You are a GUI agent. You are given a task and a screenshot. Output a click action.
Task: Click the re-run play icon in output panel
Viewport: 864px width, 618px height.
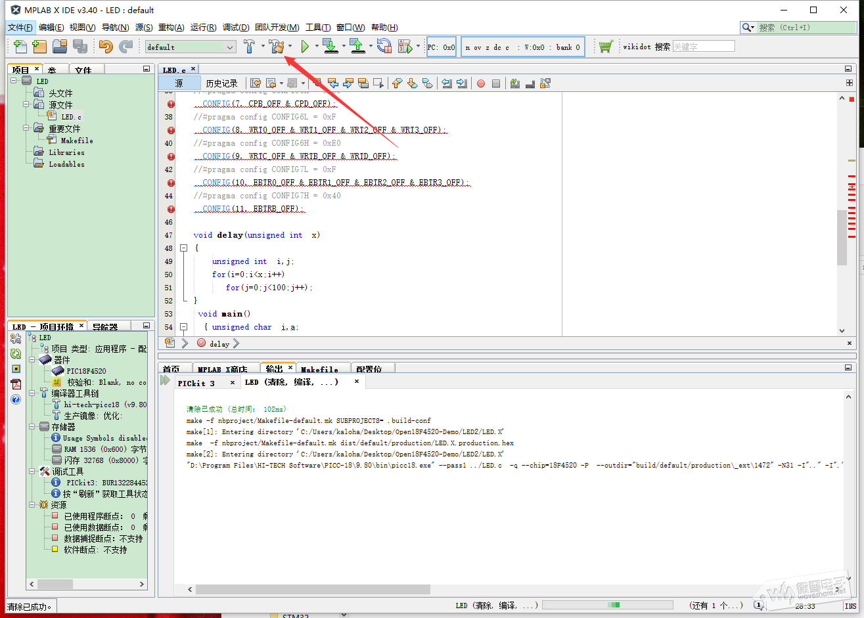point(165,380)
